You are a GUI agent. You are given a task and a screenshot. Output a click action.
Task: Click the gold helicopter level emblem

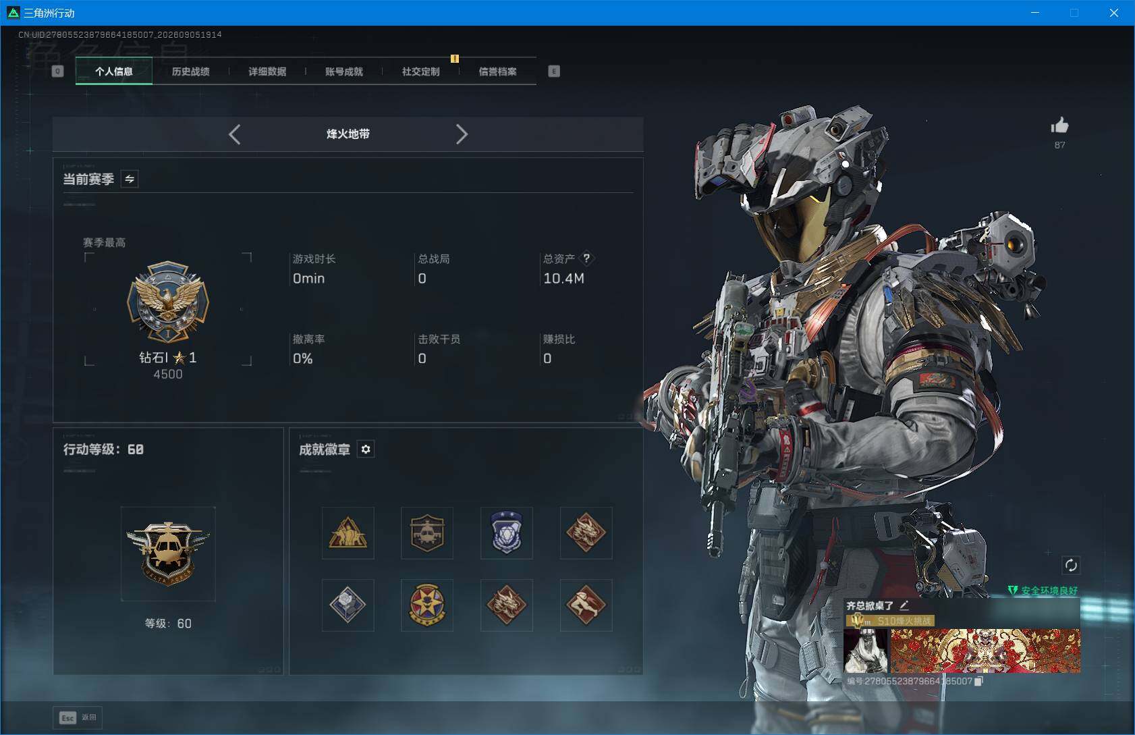click(168, 553)
